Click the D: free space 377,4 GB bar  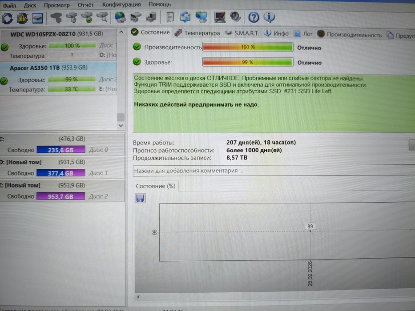tap(61, 173)
